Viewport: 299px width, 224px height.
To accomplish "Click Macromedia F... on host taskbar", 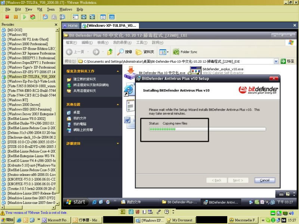I will (x=244, y=220).
